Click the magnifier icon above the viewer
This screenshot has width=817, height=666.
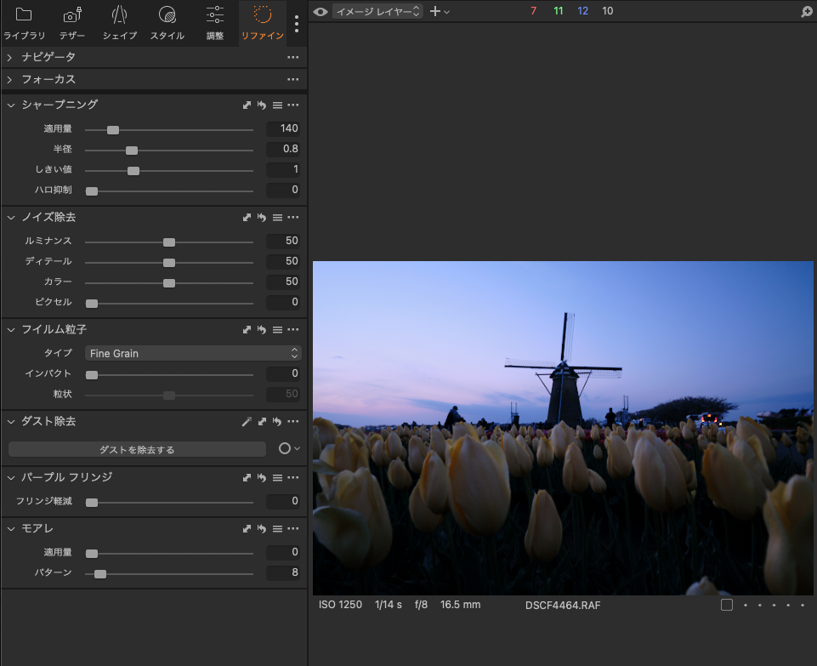pos(806,12)
